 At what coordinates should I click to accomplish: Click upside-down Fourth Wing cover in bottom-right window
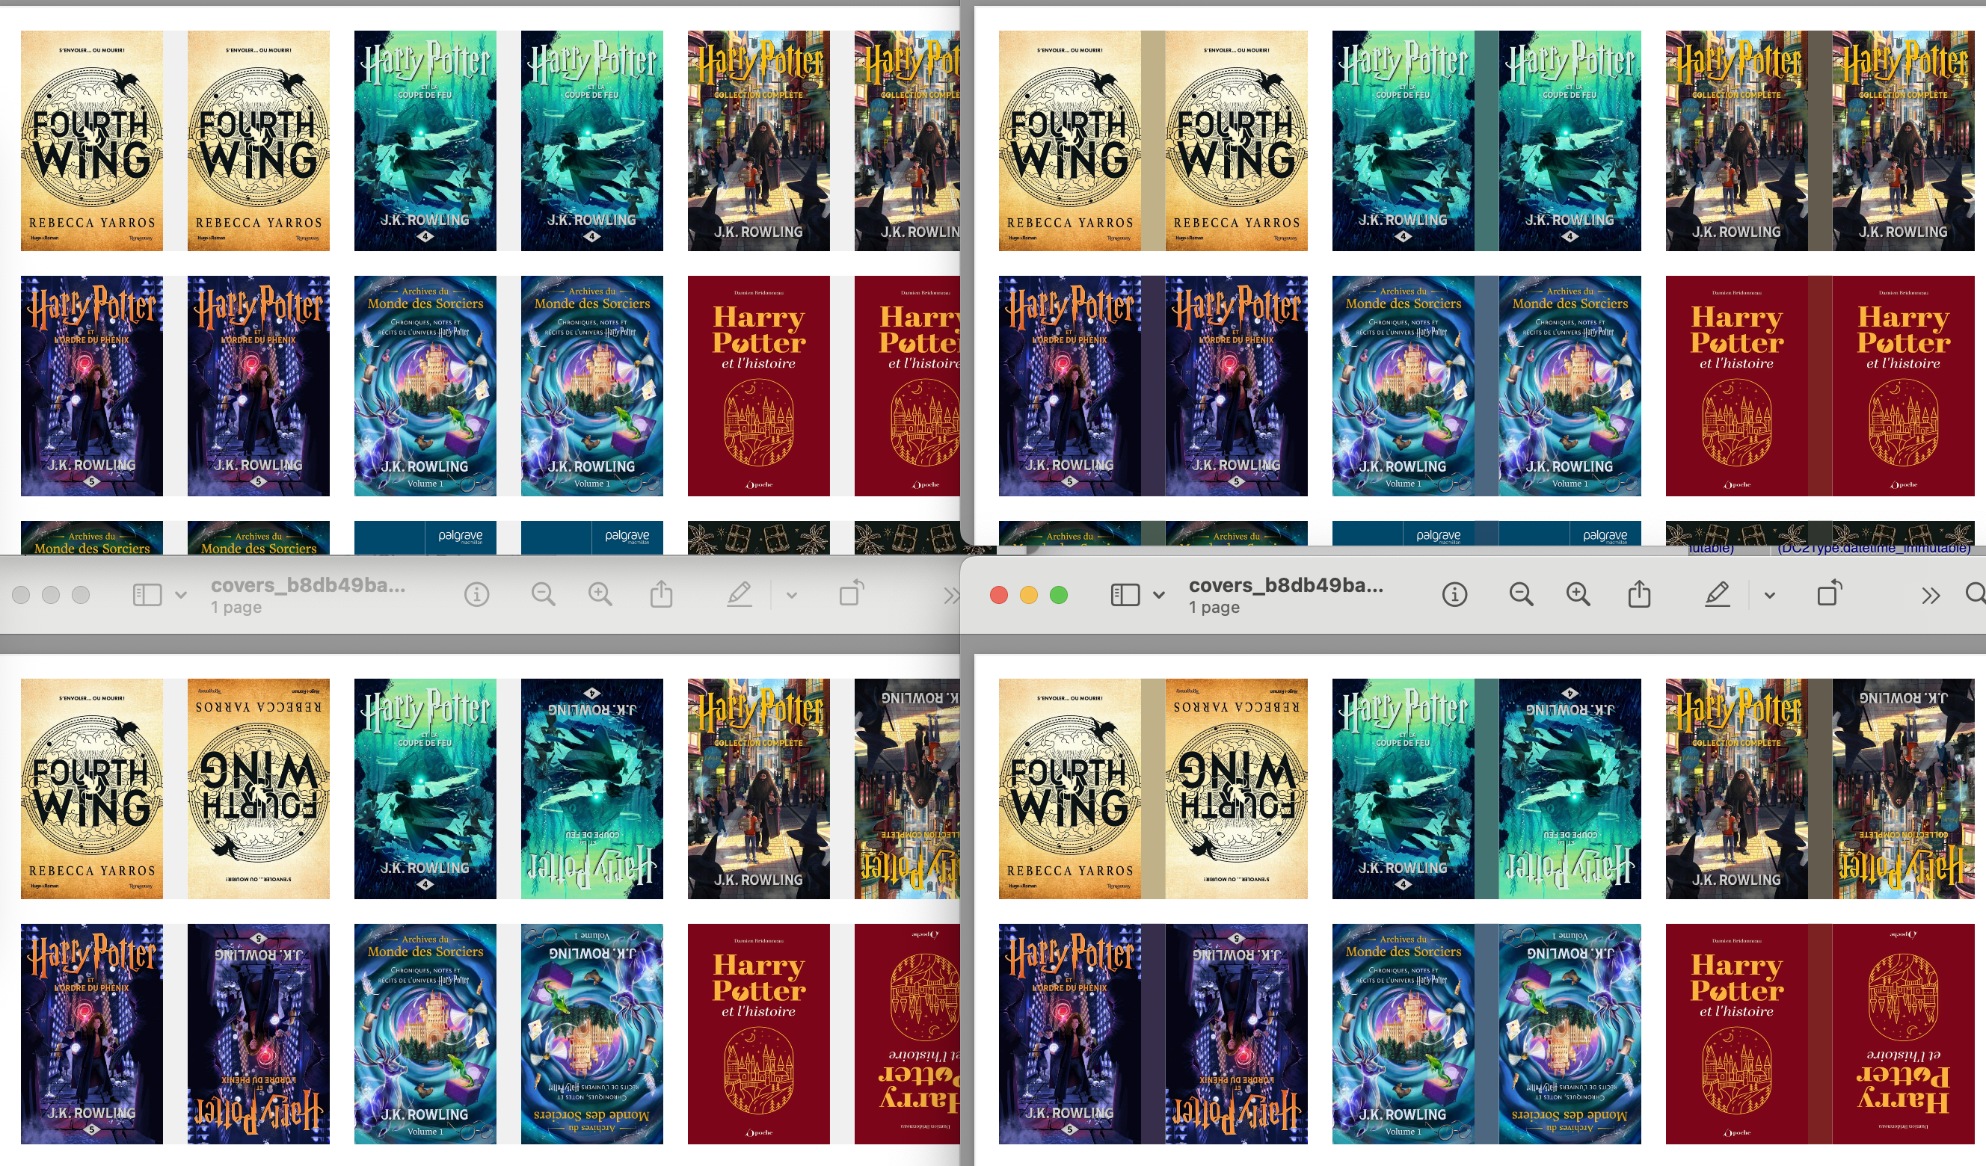click(1236, 789)
